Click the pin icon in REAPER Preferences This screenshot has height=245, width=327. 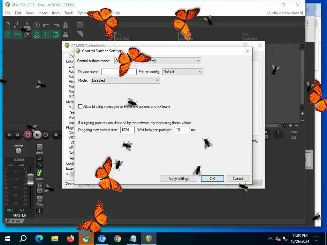point(246,45)
